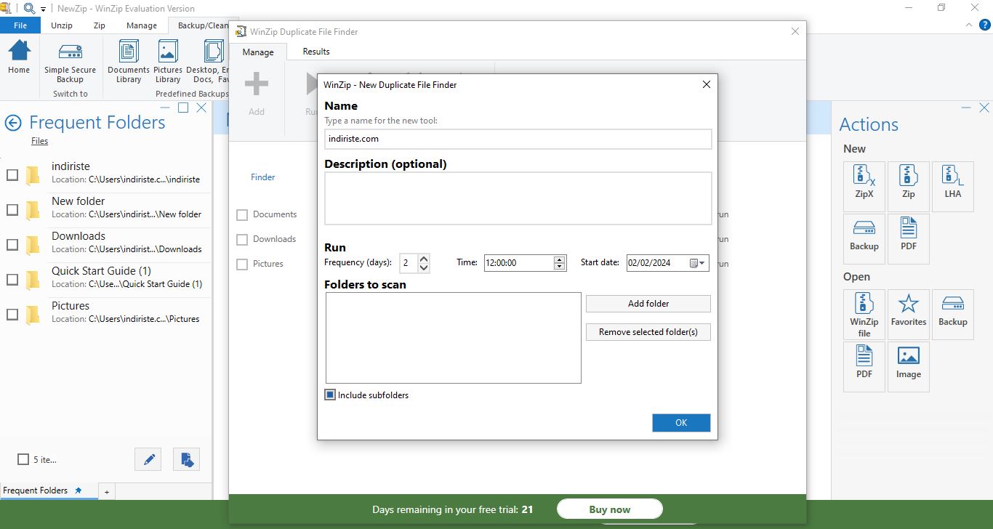Uncheck Include subfolders
Viewport: 993px width, 529px height.
coord(330,395)
